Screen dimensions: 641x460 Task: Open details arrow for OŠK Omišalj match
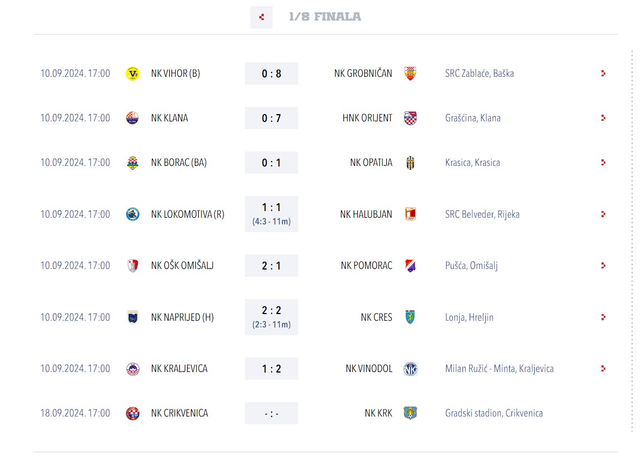(603, 266)
